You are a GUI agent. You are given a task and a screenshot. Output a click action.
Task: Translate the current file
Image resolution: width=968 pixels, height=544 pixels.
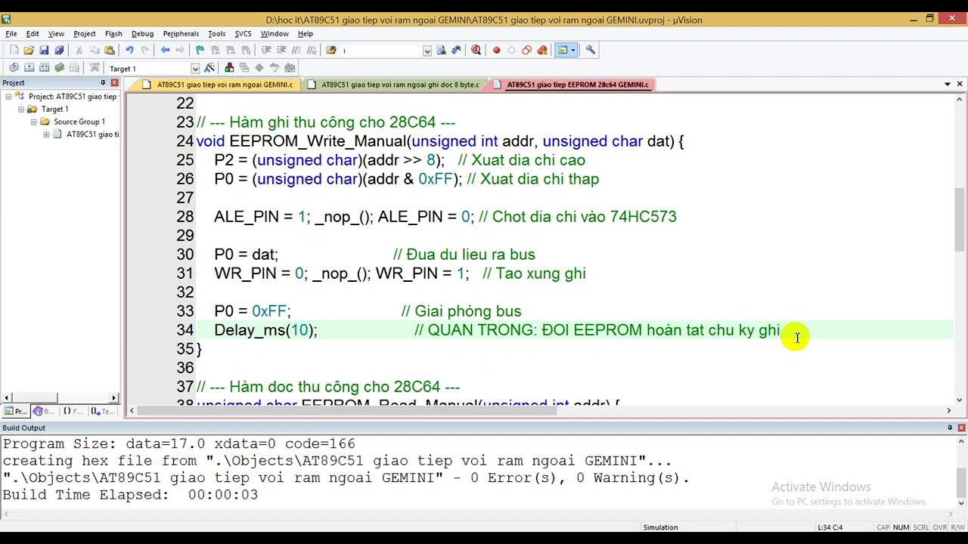[14, 68]
